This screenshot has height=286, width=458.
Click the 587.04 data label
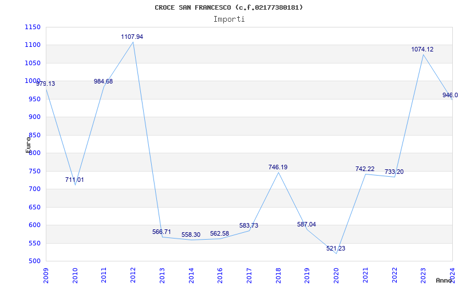pyautogui.click(x=307, y=224)
